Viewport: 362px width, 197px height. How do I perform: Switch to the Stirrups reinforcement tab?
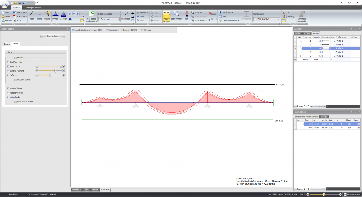click(324, 116)
